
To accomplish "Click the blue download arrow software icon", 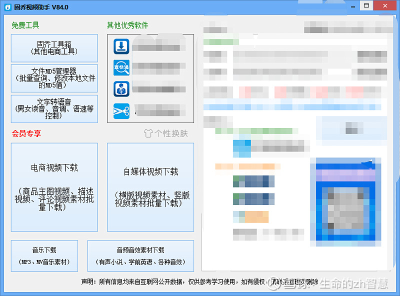I will click(x=121, y=46).
